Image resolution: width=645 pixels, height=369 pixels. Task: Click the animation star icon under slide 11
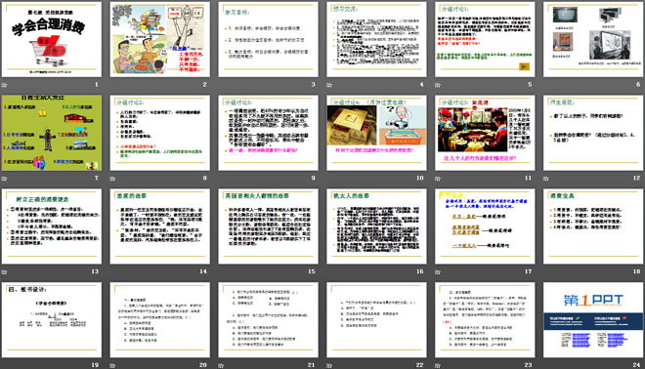[438, 179]
